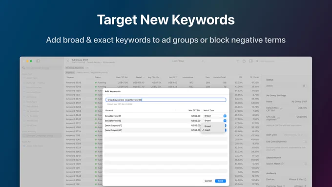
Task: Click the Status column header in main table
Action: (98, 77)
